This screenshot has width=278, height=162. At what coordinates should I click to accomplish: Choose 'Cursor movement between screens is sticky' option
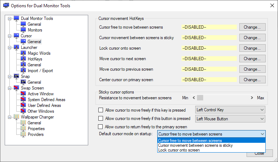pyautogui.click(x=211, y=145)
